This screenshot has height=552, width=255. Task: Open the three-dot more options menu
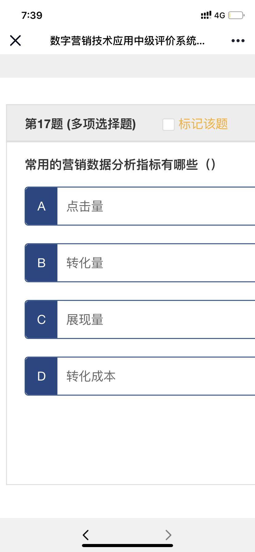[238, 41]
